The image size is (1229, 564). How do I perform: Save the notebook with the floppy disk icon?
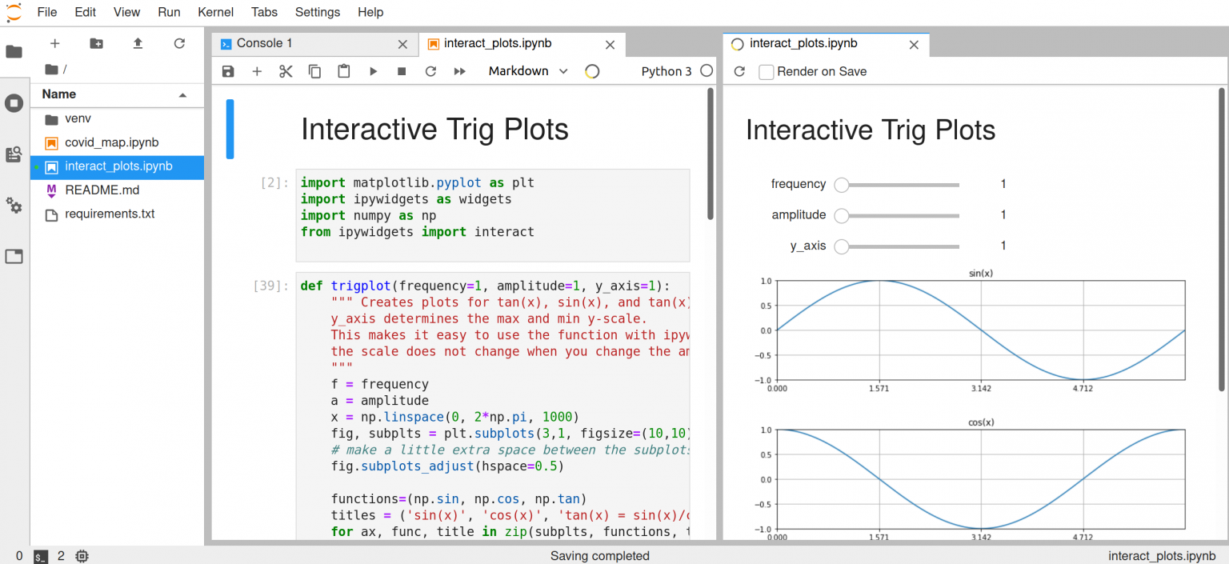[x=228, y=71]
